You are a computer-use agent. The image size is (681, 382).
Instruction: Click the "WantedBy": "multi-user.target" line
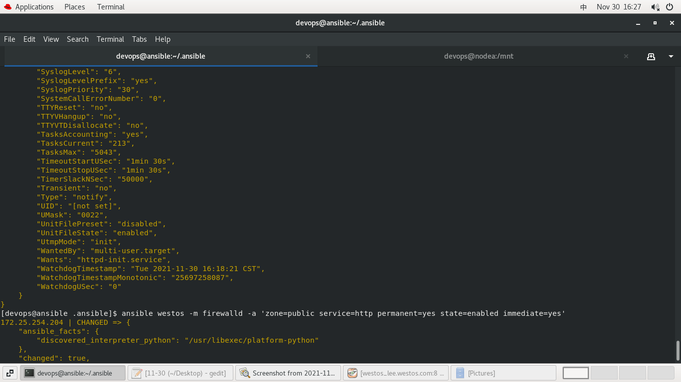click(108, 251)
